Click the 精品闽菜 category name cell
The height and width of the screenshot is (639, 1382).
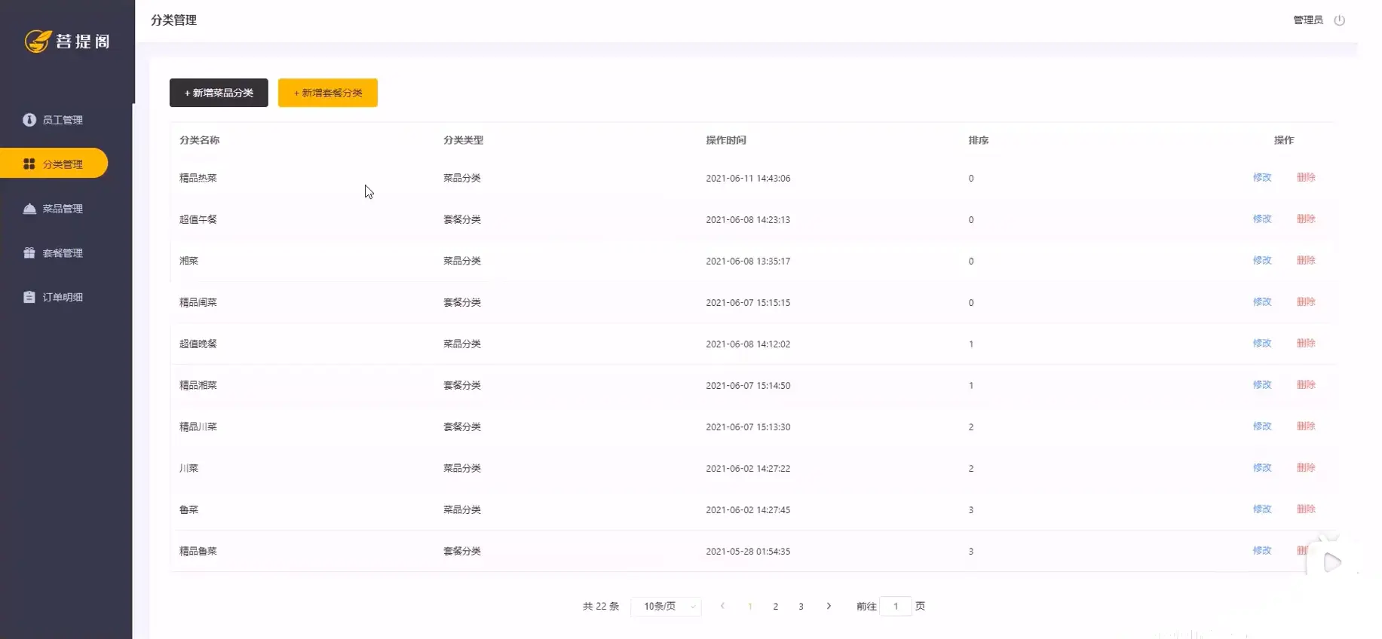(198, 303)
